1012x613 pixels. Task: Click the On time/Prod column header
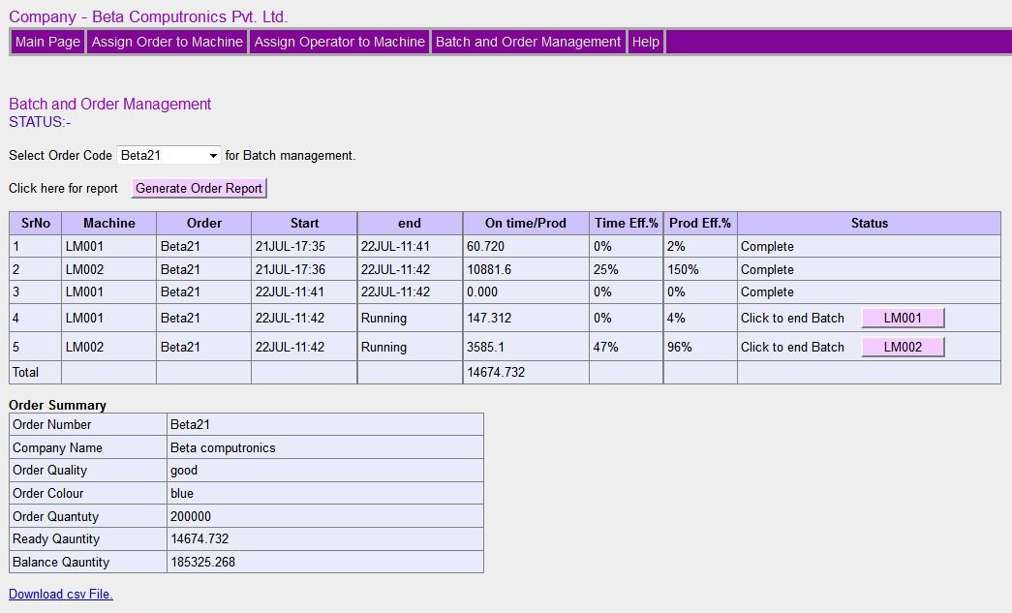point(525,223)
